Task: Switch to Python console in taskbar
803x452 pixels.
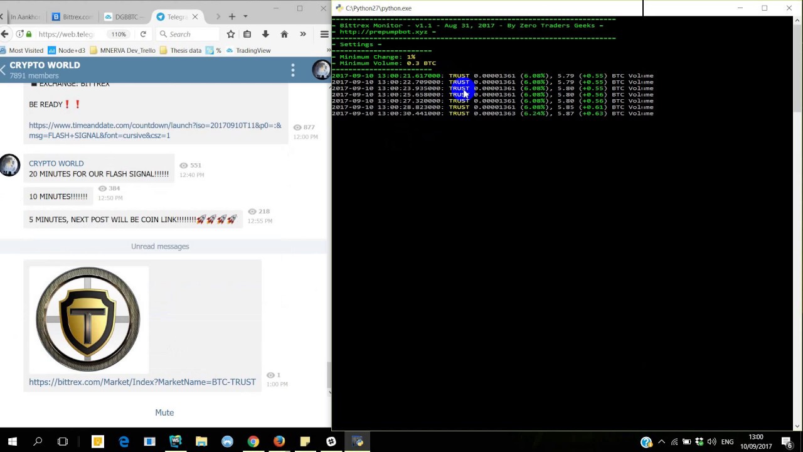Action: [x=357, y=441]
